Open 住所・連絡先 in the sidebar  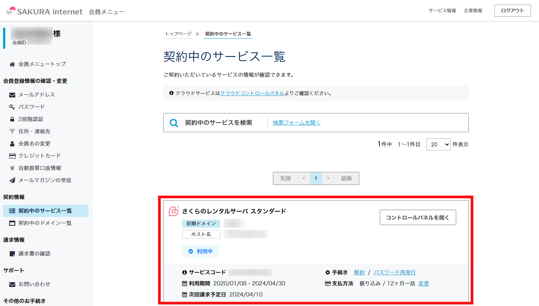(34, 131)
